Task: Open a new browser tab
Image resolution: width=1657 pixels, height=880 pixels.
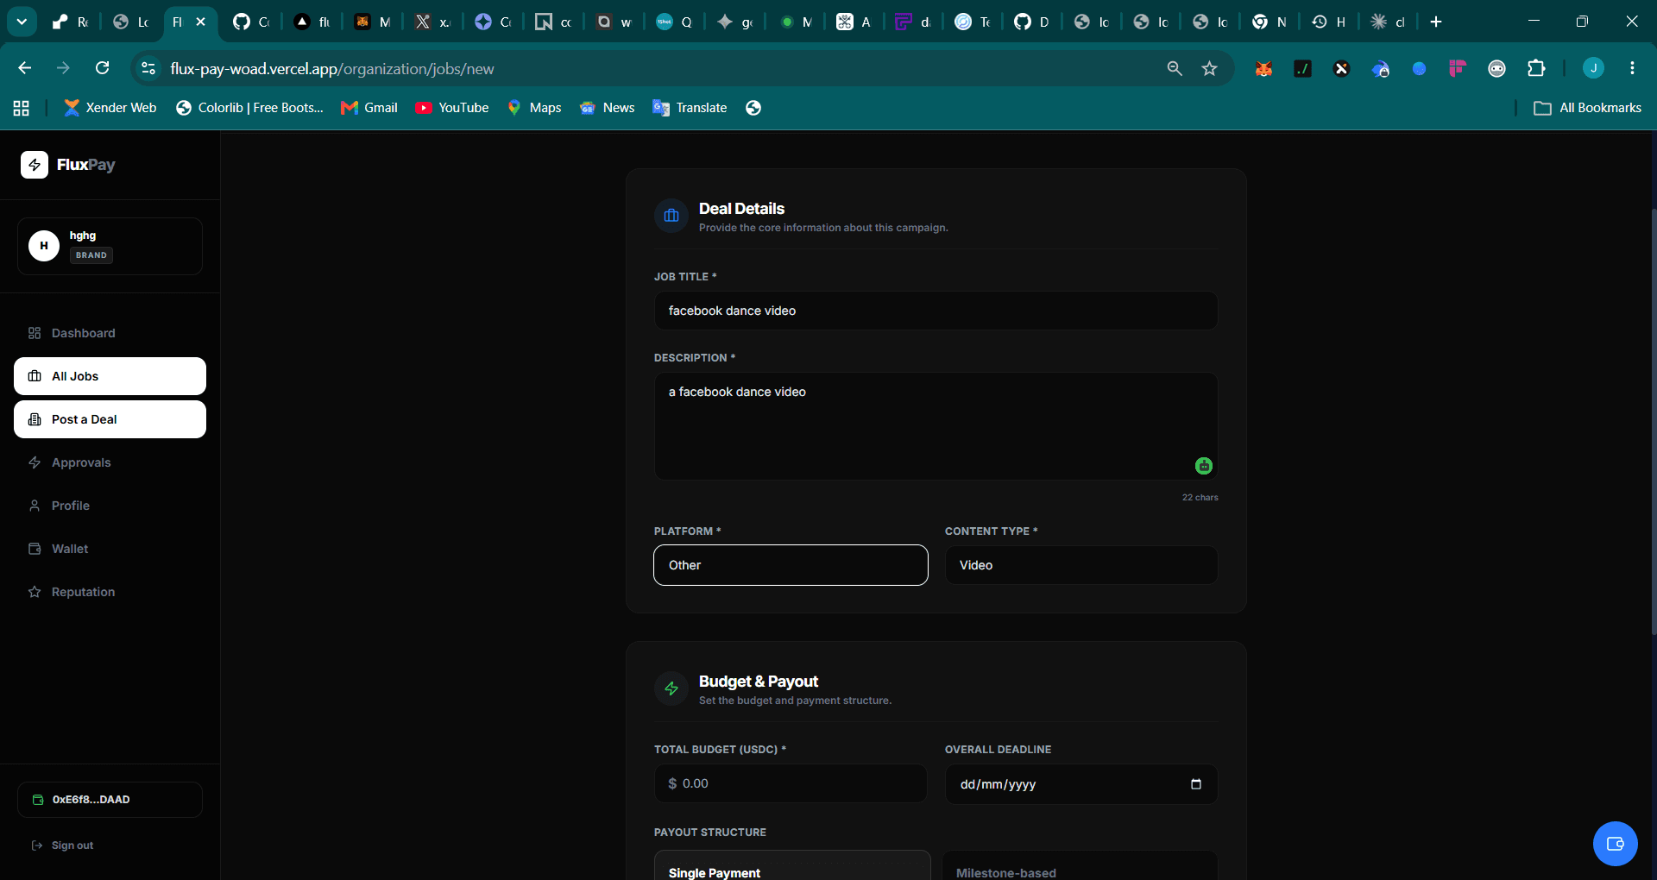Action: click(x=1436, y=22)
